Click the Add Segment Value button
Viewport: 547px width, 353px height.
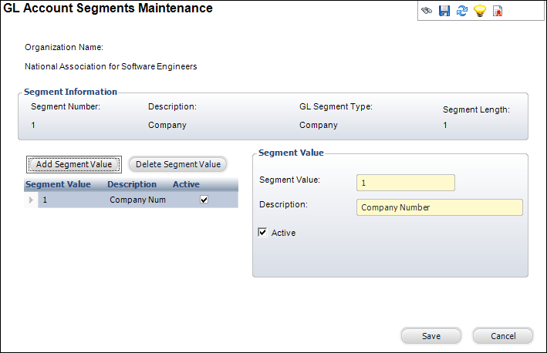click(x=74, y=164)
